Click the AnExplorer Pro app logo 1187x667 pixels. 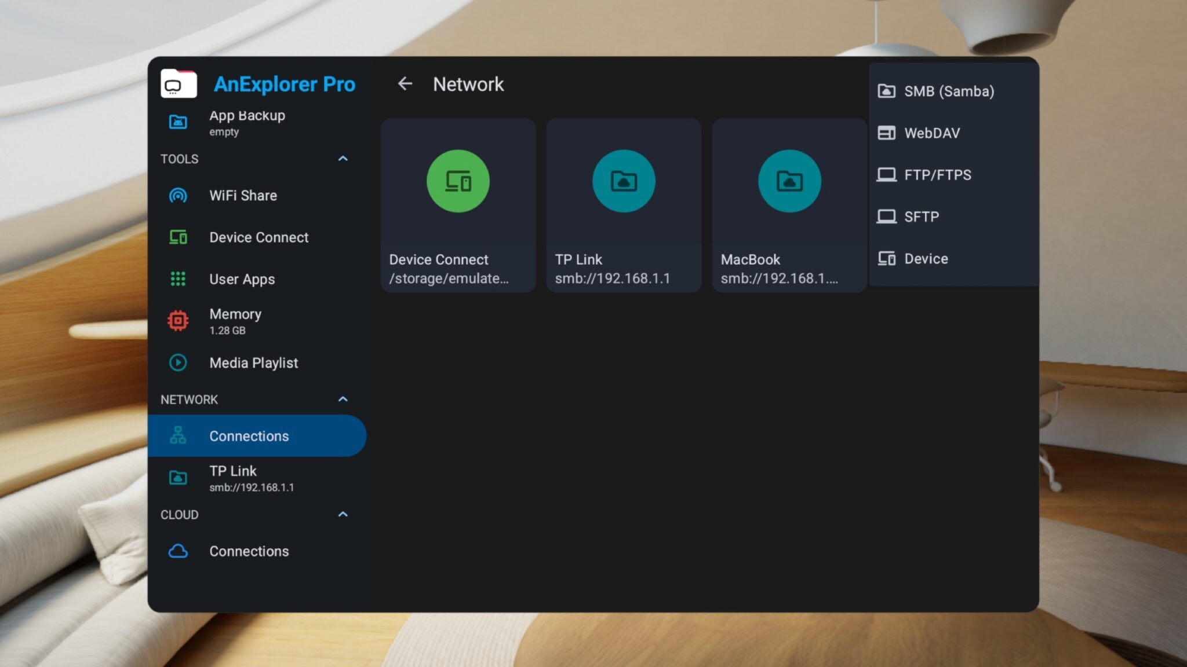(x=178, y=84)
